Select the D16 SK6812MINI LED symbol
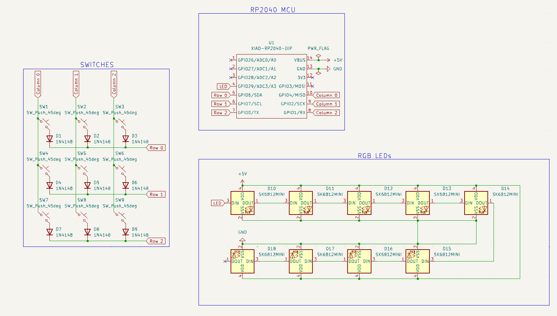 coord(359,261)
